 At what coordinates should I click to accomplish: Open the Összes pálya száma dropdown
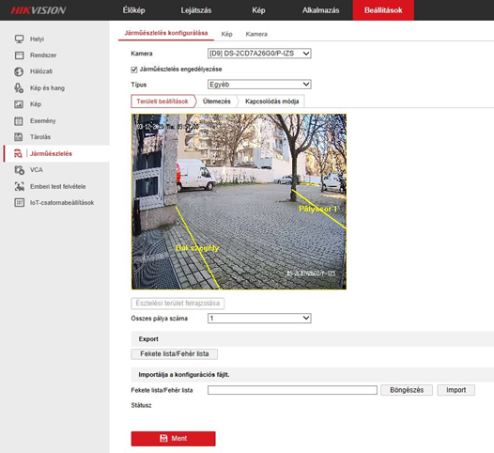point(259,318)
